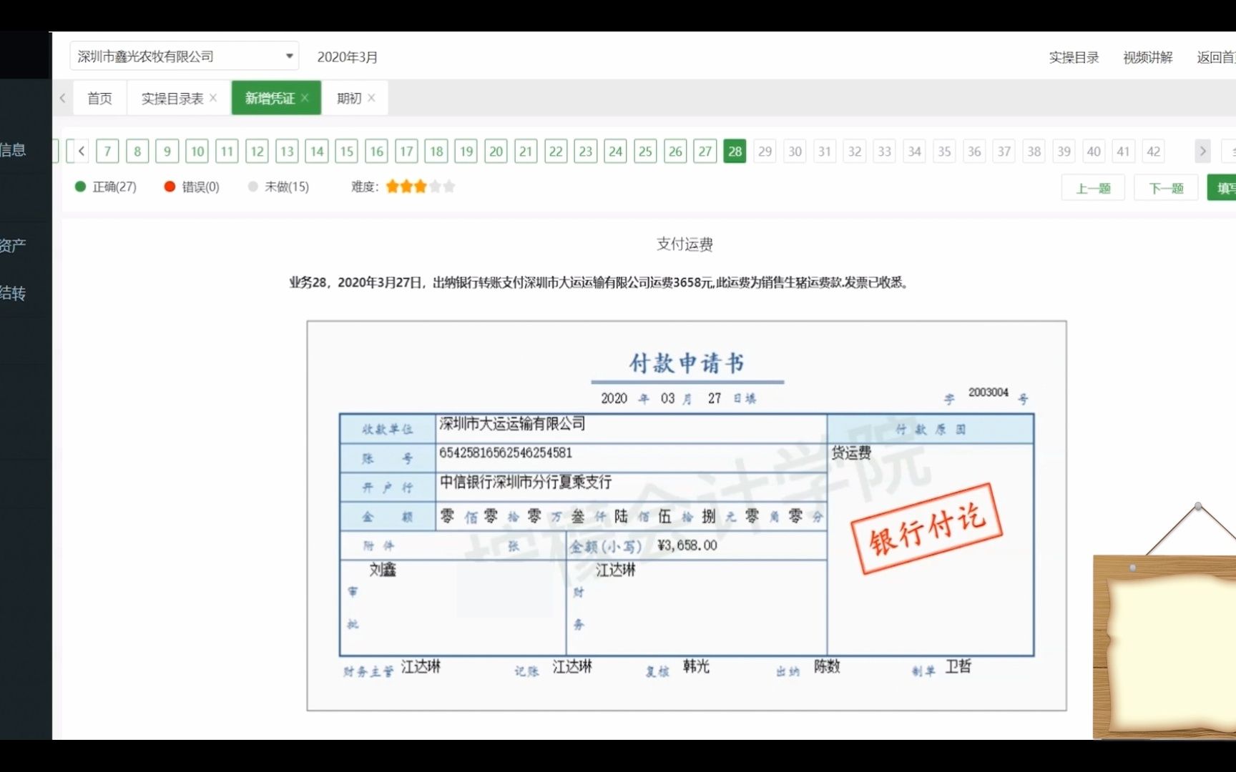This screenshot has height=772, width=1236.
Task: Click the 支付运费 title text
Action: click(685, 244)
